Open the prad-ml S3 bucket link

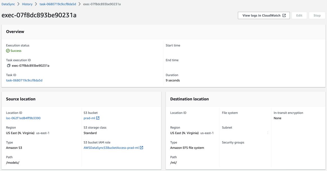[x=89, y=118]
